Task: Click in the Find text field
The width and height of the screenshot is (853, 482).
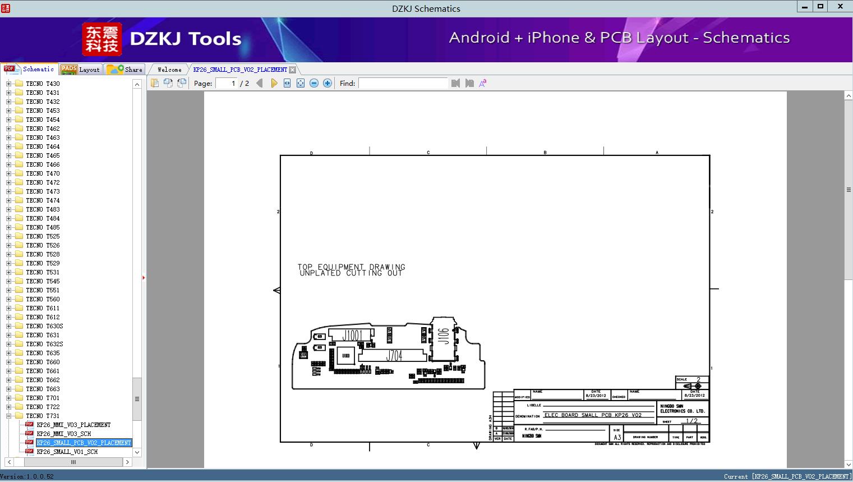Action: [x=403, y=83]
